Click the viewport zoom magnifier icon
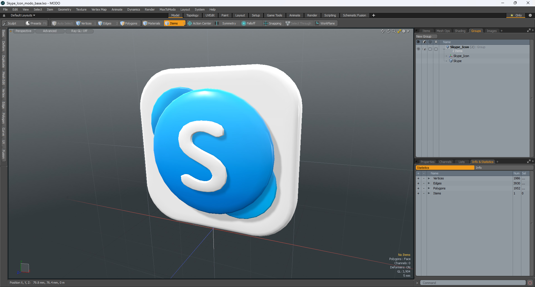The height and width of the screenshot is (287, 535). click(394, 31)
